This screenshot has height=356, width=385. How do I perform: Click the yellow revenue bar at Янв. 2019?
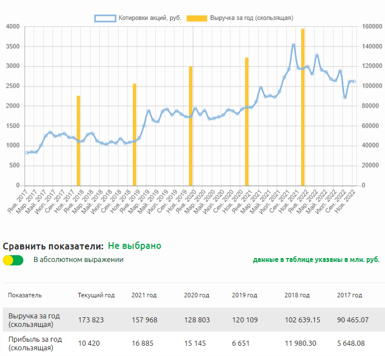[135, 134]
